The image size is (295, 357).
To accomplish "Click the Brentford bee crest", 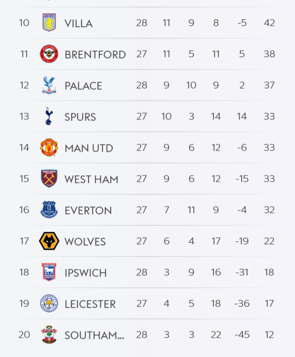I will [48, 54].
